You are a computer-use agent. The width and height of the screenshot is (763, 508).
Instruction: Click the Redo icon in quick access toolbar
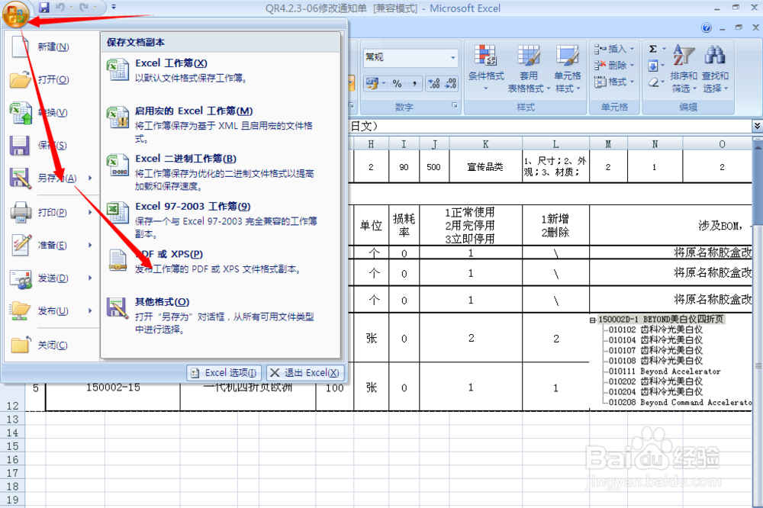pyautogui.click(x=84, y=8)
